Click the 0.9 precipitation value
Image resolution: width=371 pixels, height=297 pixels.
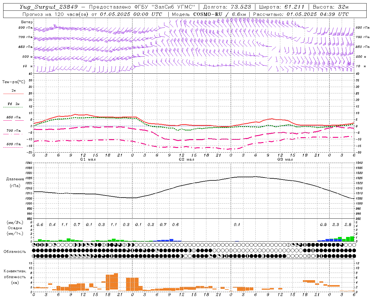(x=323, y=225)
